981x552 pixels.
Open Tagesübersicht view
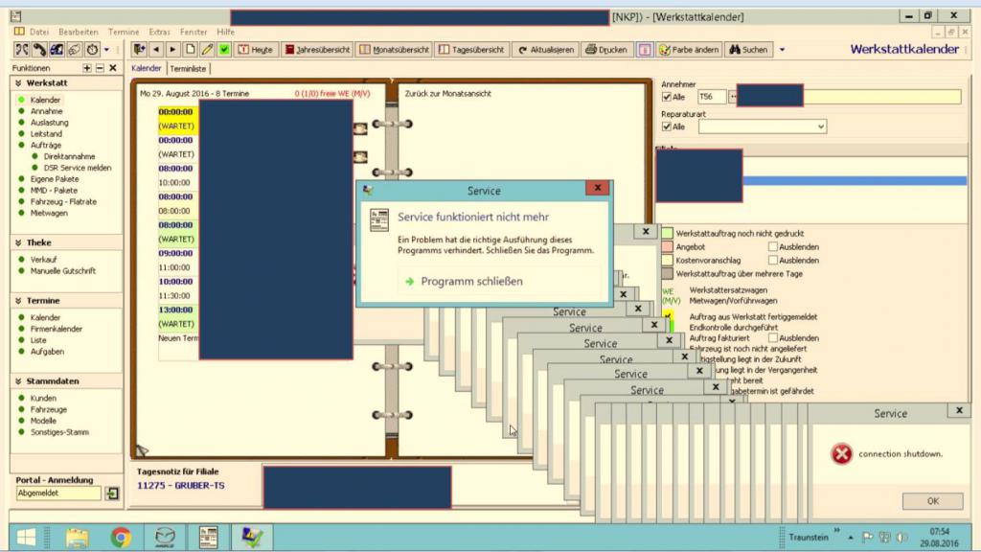471,50
